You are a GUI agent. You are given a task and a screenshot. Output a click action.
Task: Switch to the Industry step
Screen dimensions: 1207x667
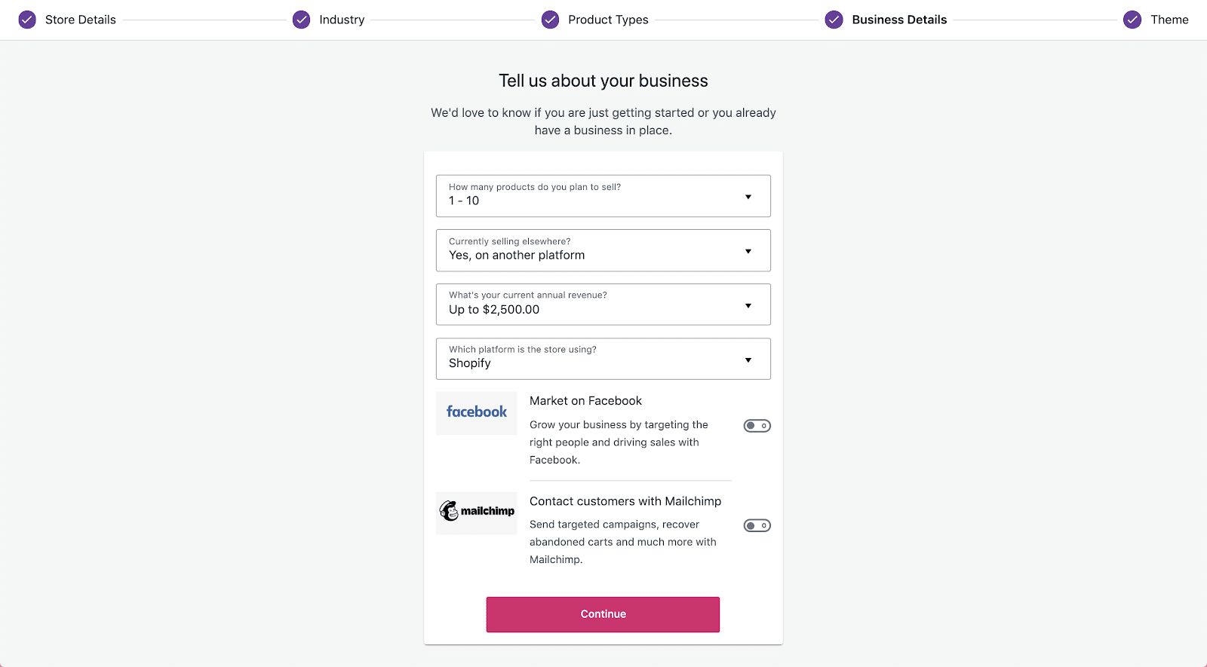[342, 20]
